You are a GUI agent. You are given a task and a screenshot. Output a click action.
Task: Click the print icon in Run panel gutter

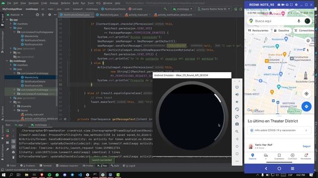pos(13,152)
